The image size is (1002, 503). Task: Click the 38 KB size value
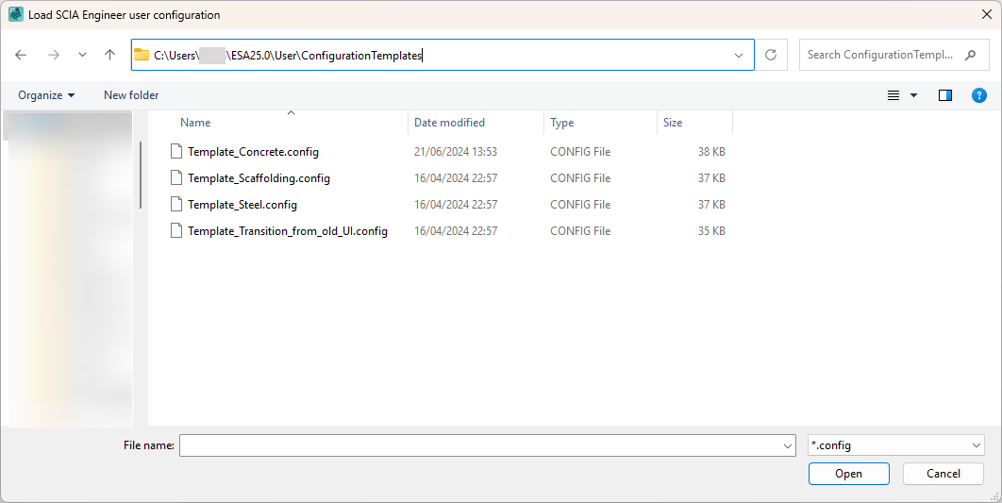(x=711, y=152)
